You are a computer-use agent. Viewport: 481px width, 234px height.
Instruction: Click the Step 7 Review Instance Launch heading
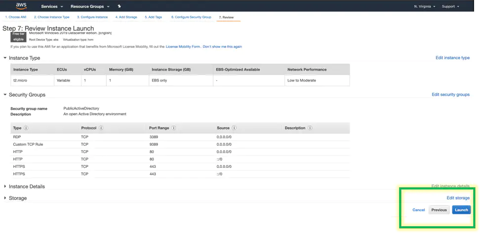click(48, 28)
